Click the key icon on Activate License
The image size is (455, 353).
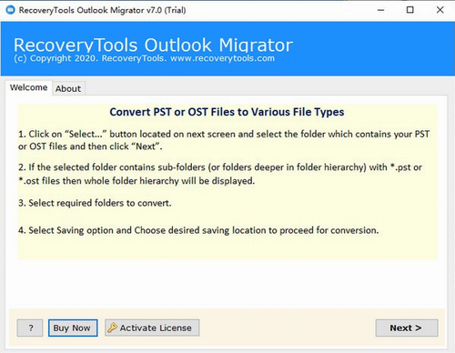[x=112, y=328]
